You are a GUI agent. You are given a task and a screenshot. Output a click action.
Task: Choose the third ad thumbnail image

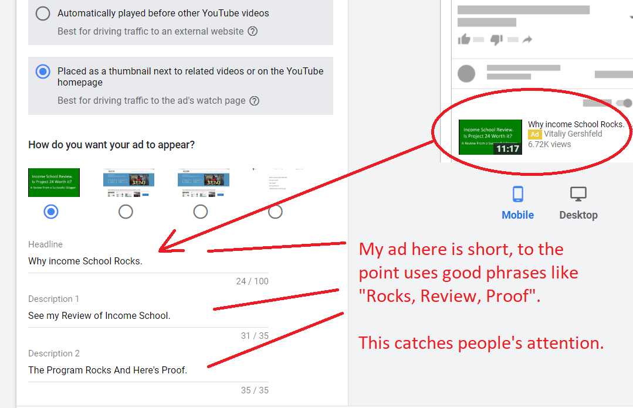click(x=204, y=182)
